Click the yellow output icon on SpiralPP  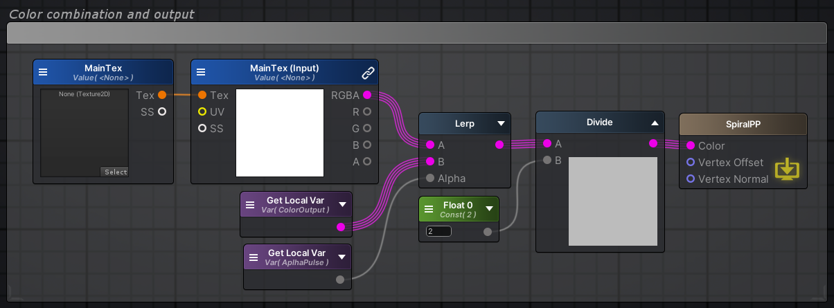(x=784, y=170)
